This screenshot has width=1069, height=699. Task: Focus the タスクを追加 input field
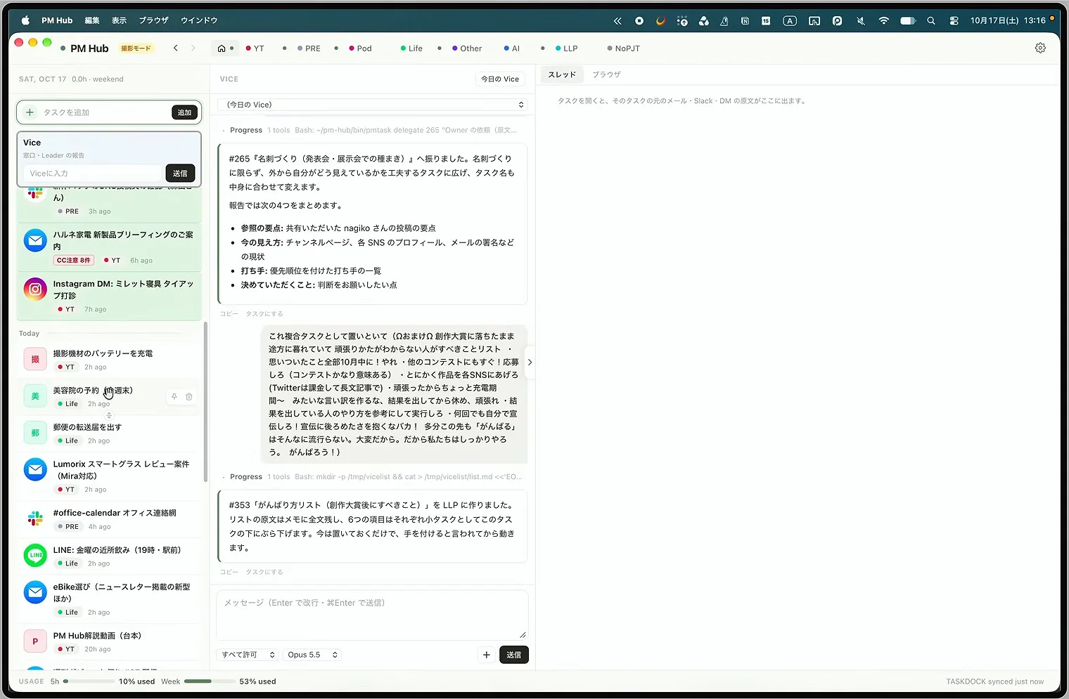105,112
